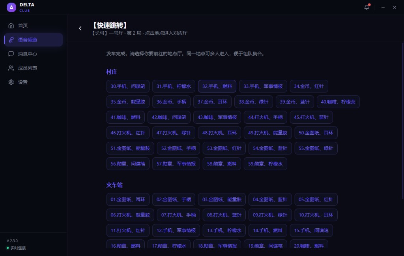404x256 pixels.
Task: Open 成员列表 in the sidebar
Action: (x=34, y=68)
